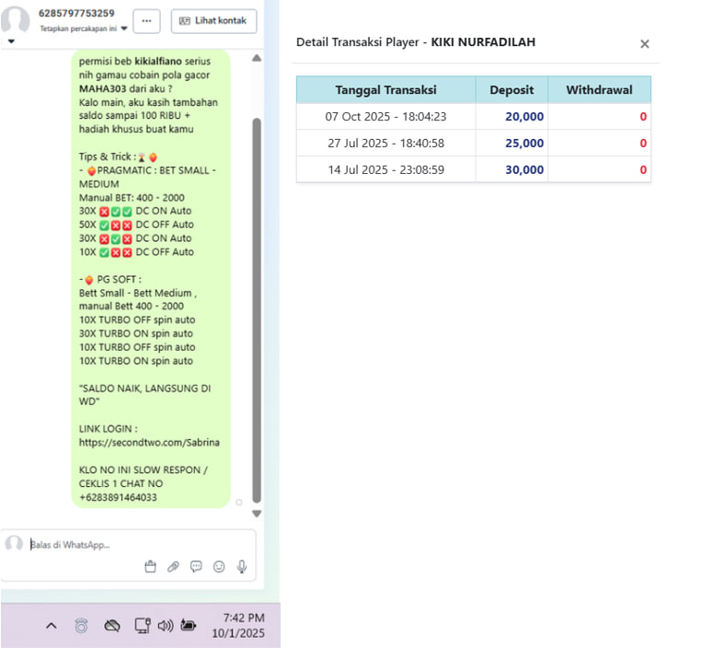Viewport: 701px width, 658px height.
Task: Open the shopping bag icon in reply toolbar
Action: click(x=151, y=567)
